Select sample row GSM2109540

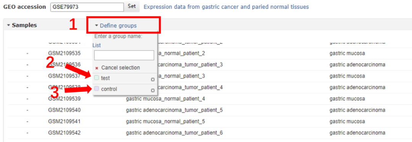(208, 110)
